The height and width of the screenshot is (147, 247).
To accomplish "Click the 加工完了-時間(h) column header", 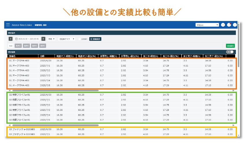I will coord(192,56).
